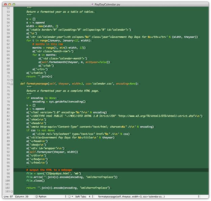Open the bundle gear menu in status bar
Image resolution: width=211 pixels, height=201 pixels.
[71, 197]
